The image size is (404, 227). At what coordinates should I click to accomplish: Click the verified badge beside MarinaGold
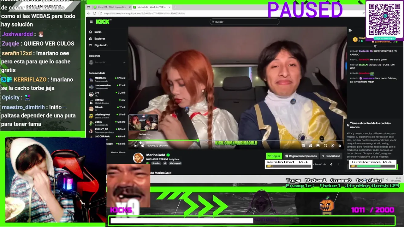coord(168,155)
